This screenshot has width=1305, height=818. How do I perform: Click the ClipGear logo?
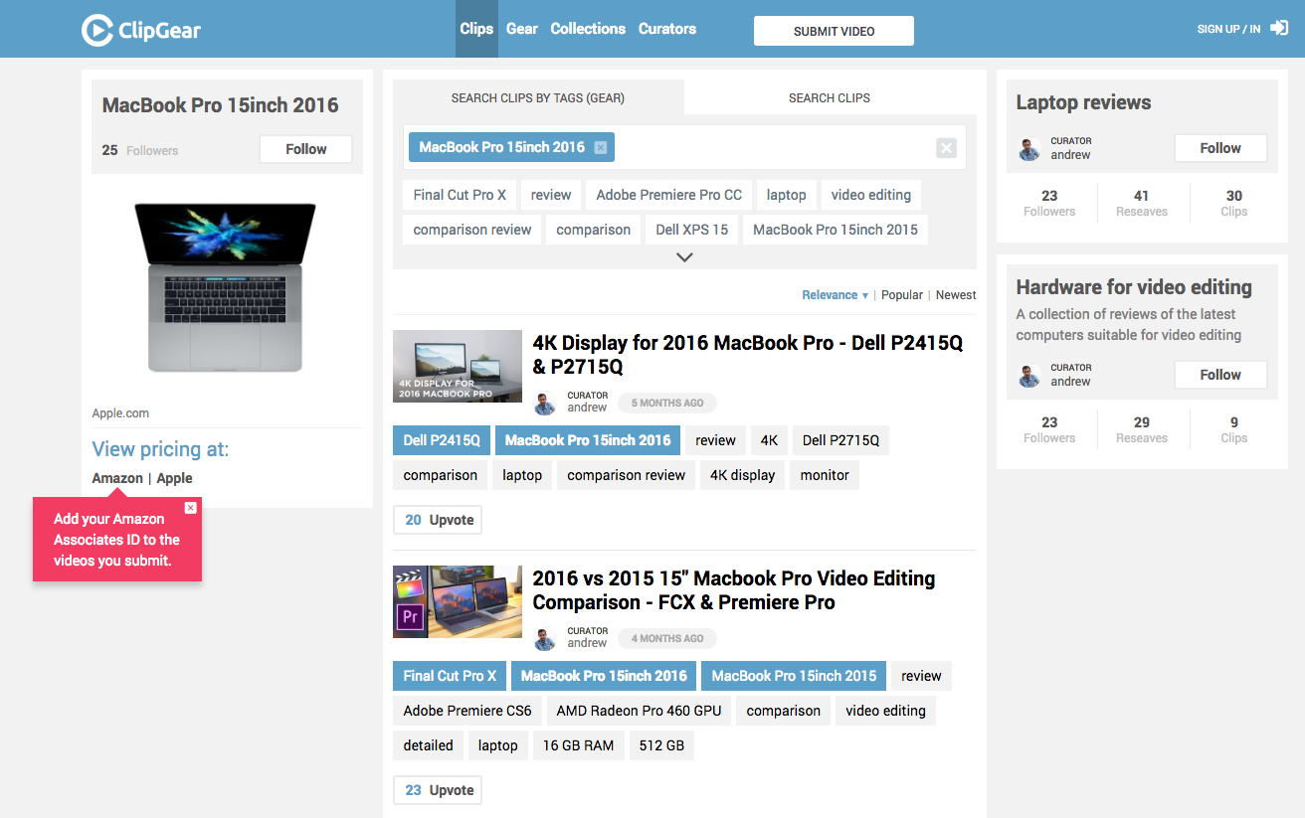(x=141, y=30)
